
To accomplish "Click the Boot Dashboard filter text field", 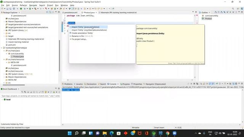I will 30,96.
